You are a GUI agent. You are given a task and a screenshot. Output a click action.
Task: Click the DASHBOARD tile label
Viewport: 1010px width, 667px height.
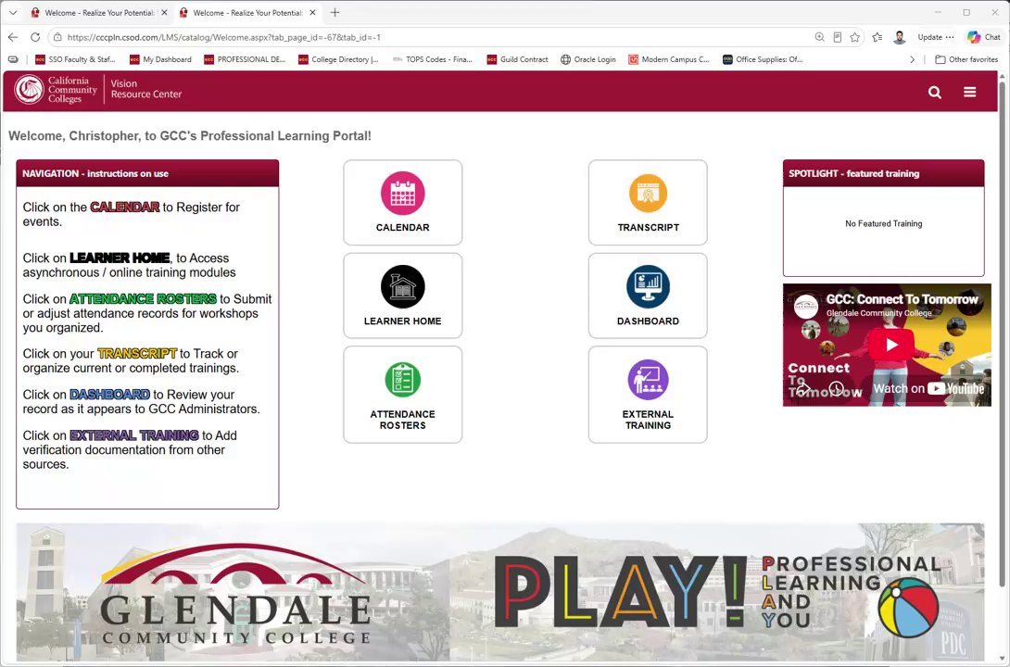pos(648,321)
